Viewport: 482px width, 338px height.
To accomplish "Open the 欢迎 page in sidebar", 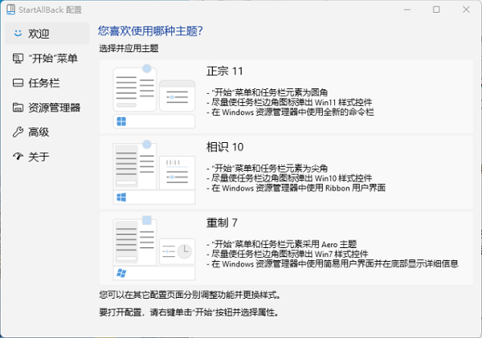I will pyautogui.click(x=39, y=34).
